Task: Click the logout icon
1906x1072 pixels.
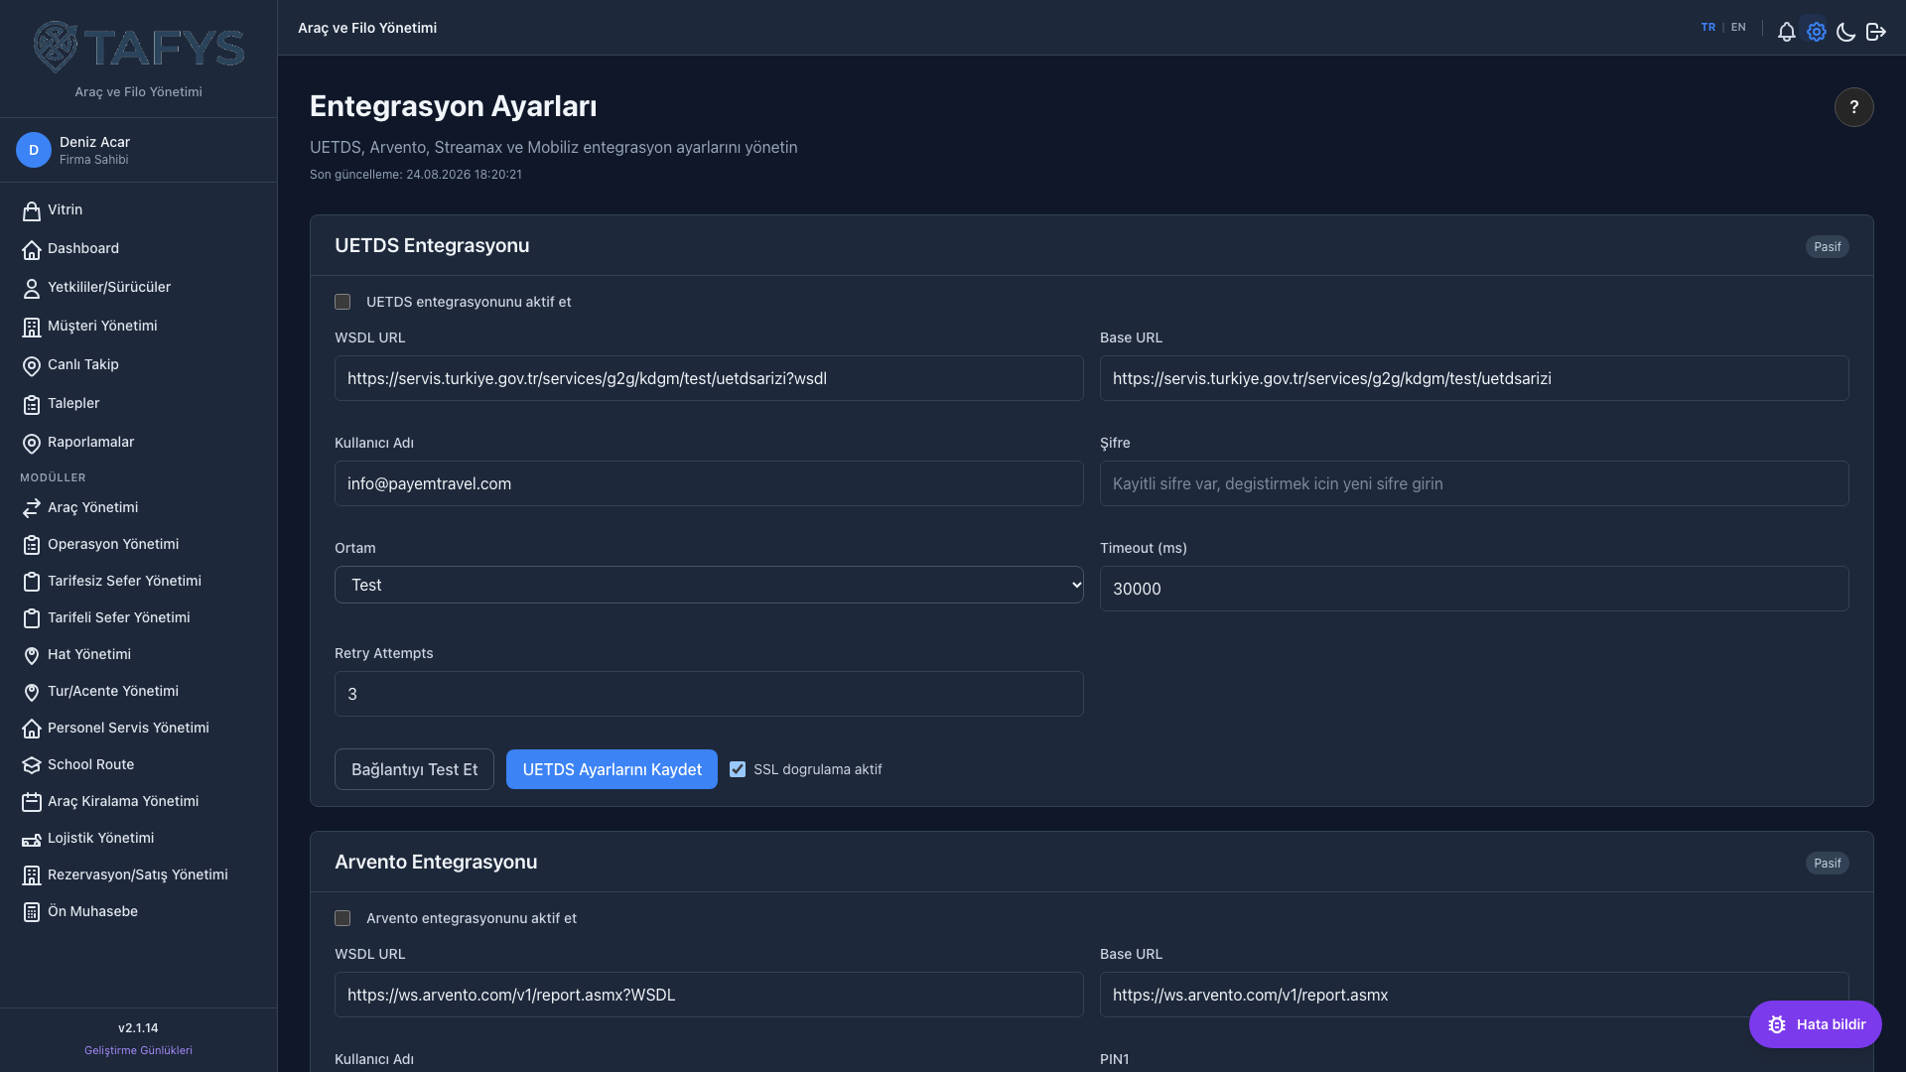Action: pos(1875,32)
